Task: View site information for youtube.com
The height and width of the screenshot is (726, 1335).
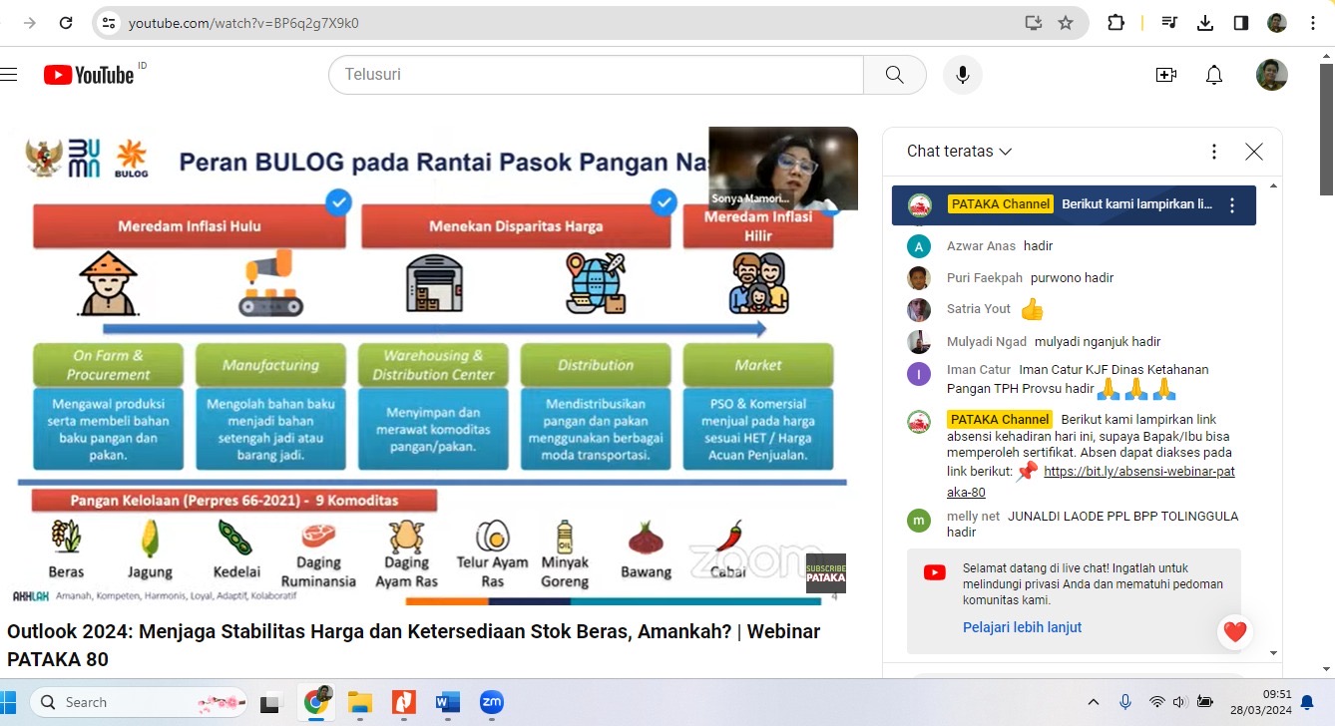Action: coord(109,23)
